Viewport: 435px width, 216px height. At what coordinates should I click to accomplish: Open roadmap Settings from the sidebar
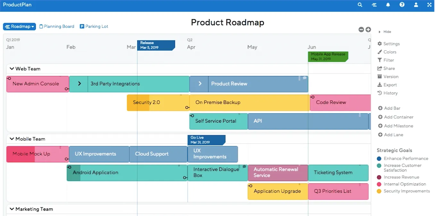click(390, 43)
